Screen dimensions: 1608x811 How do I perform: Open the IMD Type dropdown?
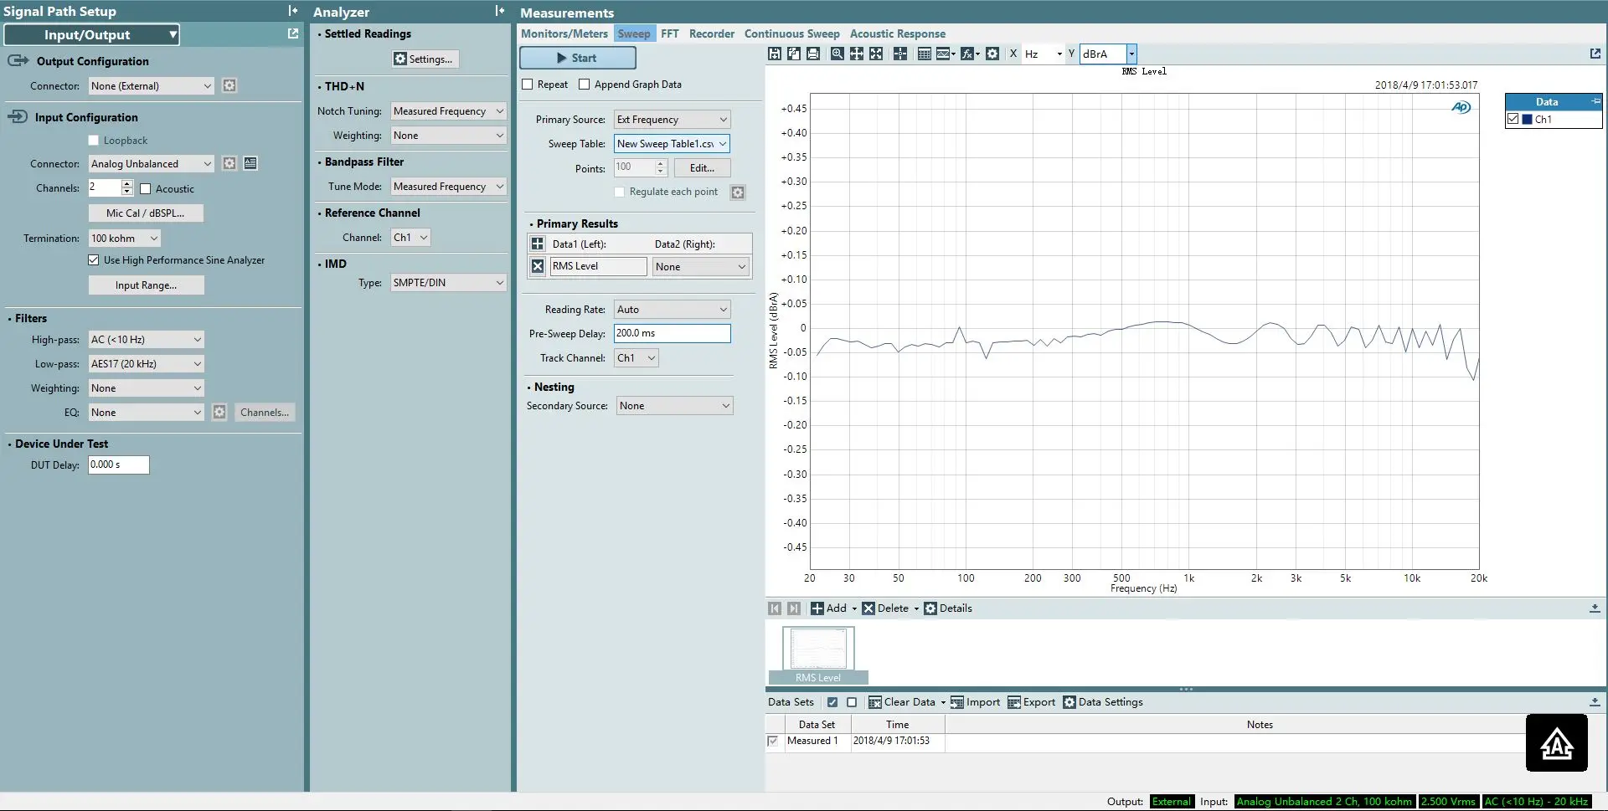[x=448, y=283]
